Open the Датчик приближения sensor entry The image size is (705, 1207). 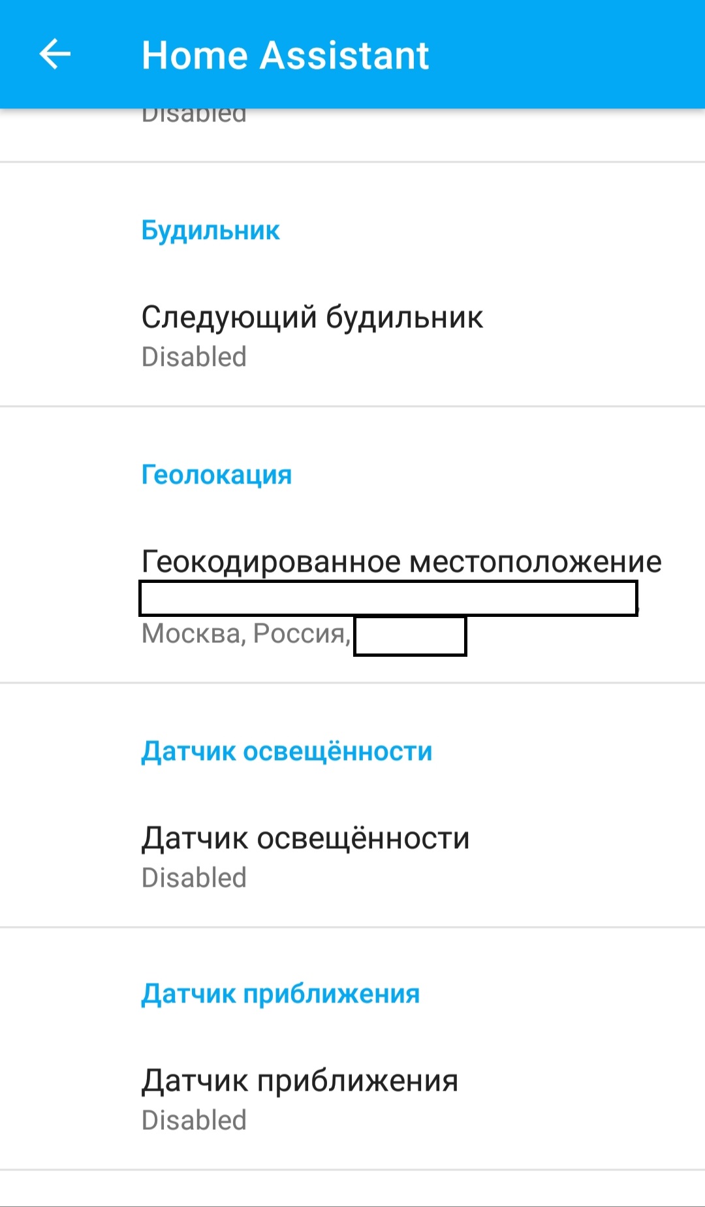(x=300, y=1081)
